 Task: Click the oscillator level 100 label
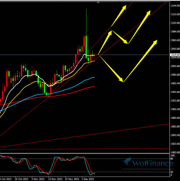pyautogui.click(x=172, y=156)
